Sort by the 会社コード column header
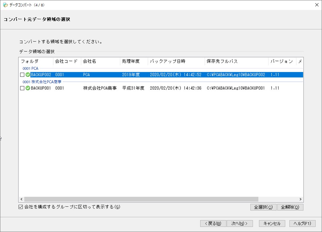The width and height of the screenshot is (322, 232). (x=67, y=61)
